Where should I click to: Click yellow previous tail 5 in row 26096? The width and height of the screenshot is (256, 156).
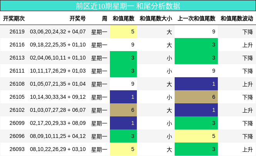coord(196,136)
